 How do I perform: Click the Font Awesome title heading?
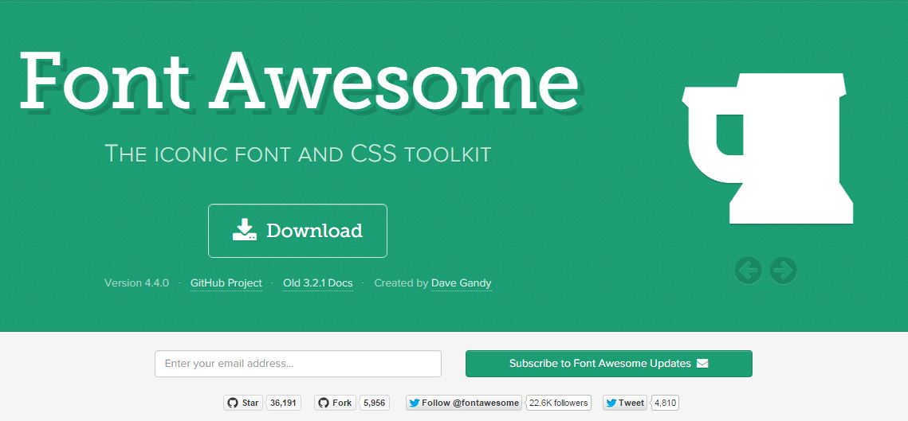click(x=300, y=81)
